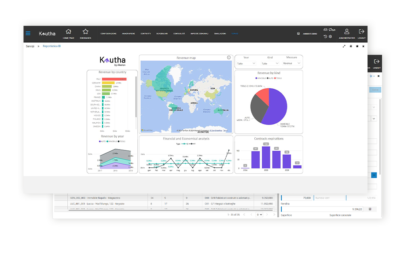Click the expand fullscreen icon beside breadcrumb
The image size is (403, 258).
[344, 46]
